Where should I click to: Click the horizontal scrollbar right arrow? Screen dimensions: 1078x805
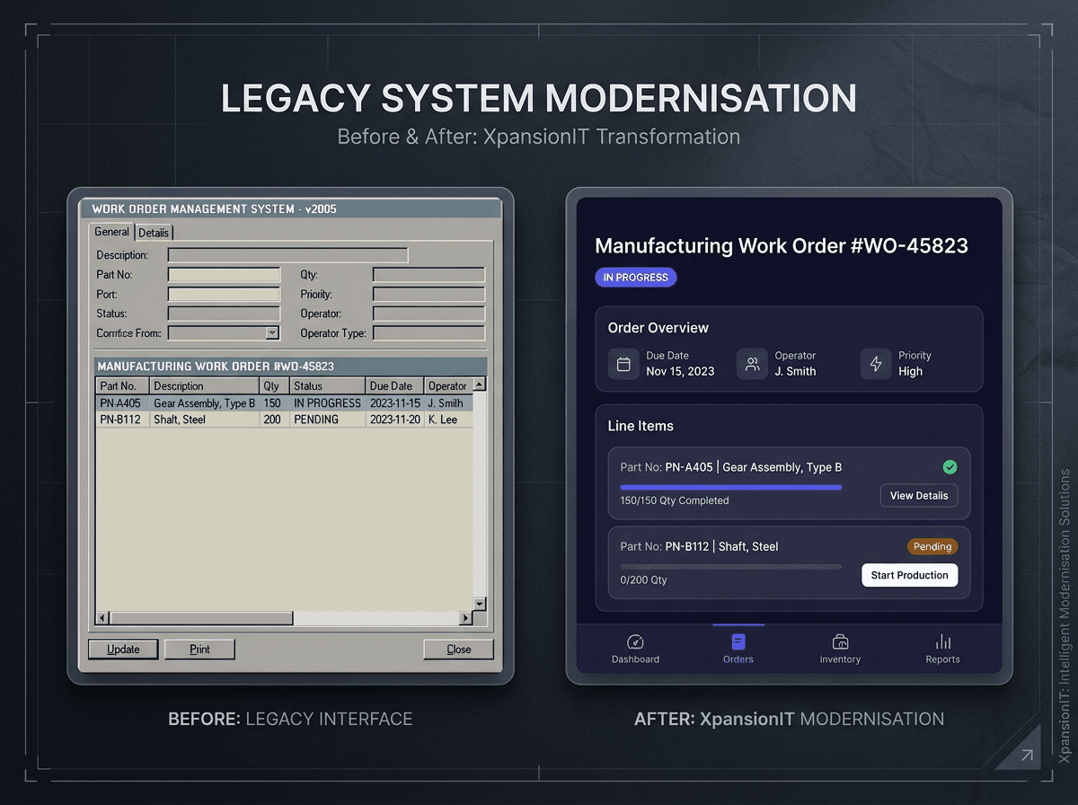(465, 618)
